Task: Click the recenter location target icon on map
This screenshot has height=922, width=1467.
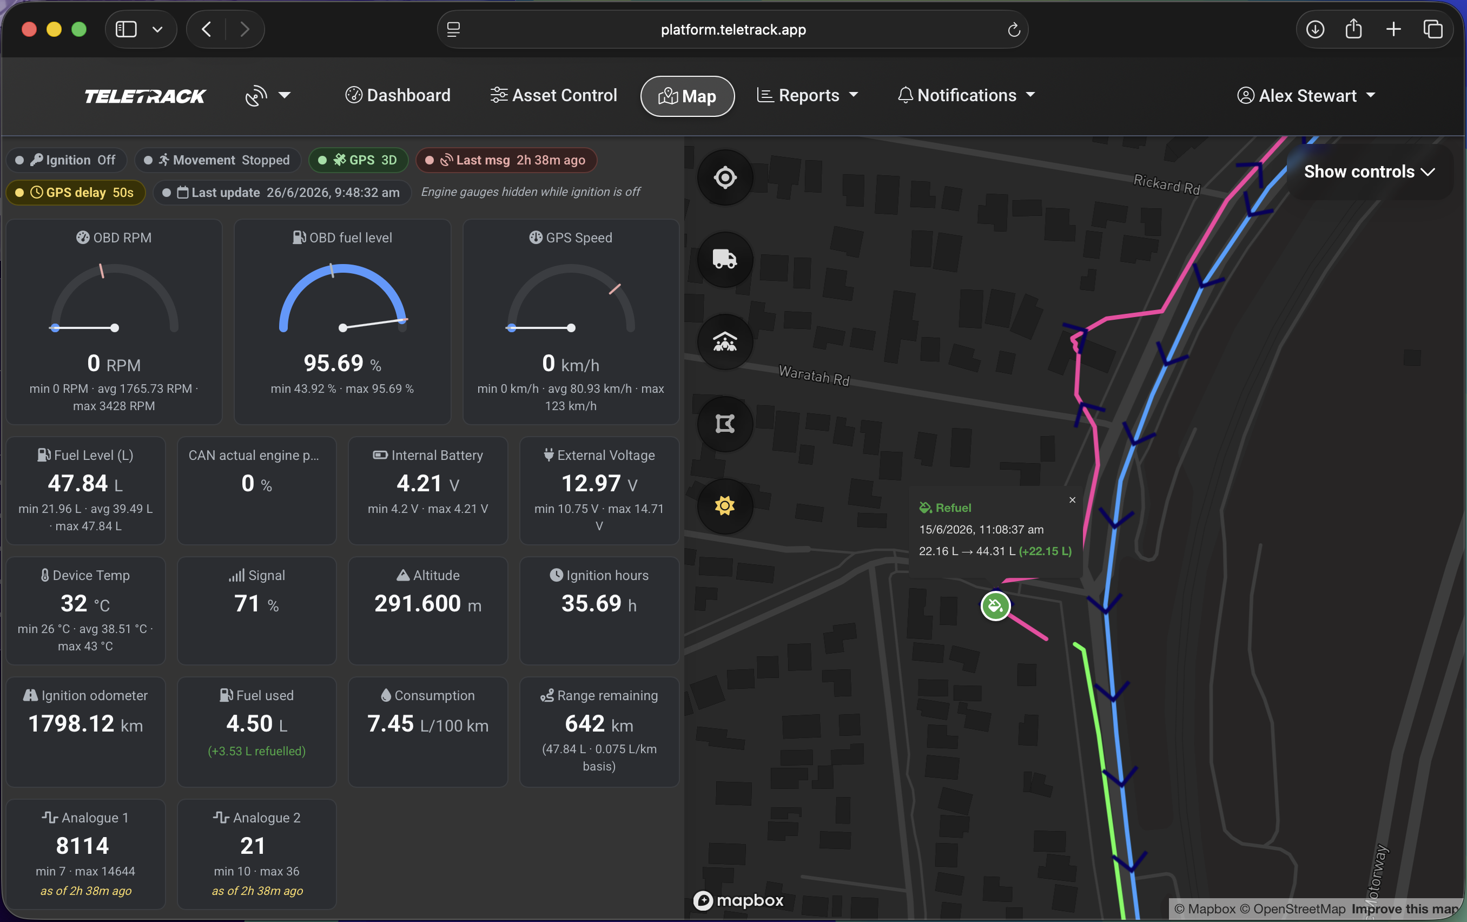Action: coord(725,177)
